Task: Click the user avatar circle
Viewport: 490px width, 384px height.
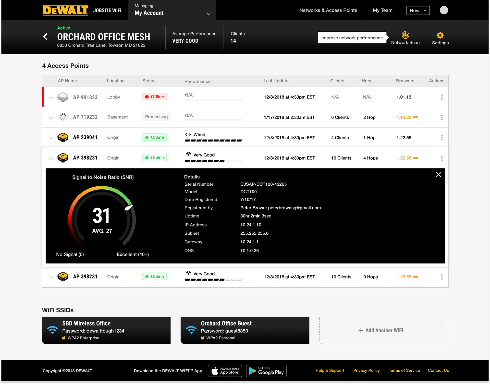Action: coord(444,10)
